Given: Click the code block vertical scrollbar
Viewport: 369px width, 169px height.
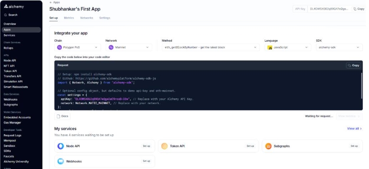Looking at the screenshot, I should [362, 85].
